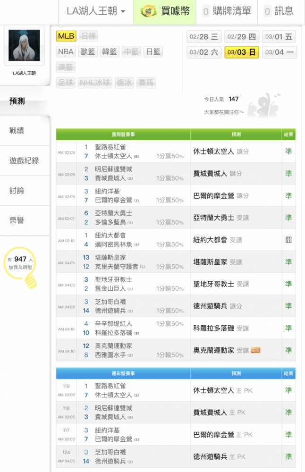Click the 準 result for 德州遊騎兵 主 PK
This screenshot has width=305, height=472.
[x=288, y=456]
